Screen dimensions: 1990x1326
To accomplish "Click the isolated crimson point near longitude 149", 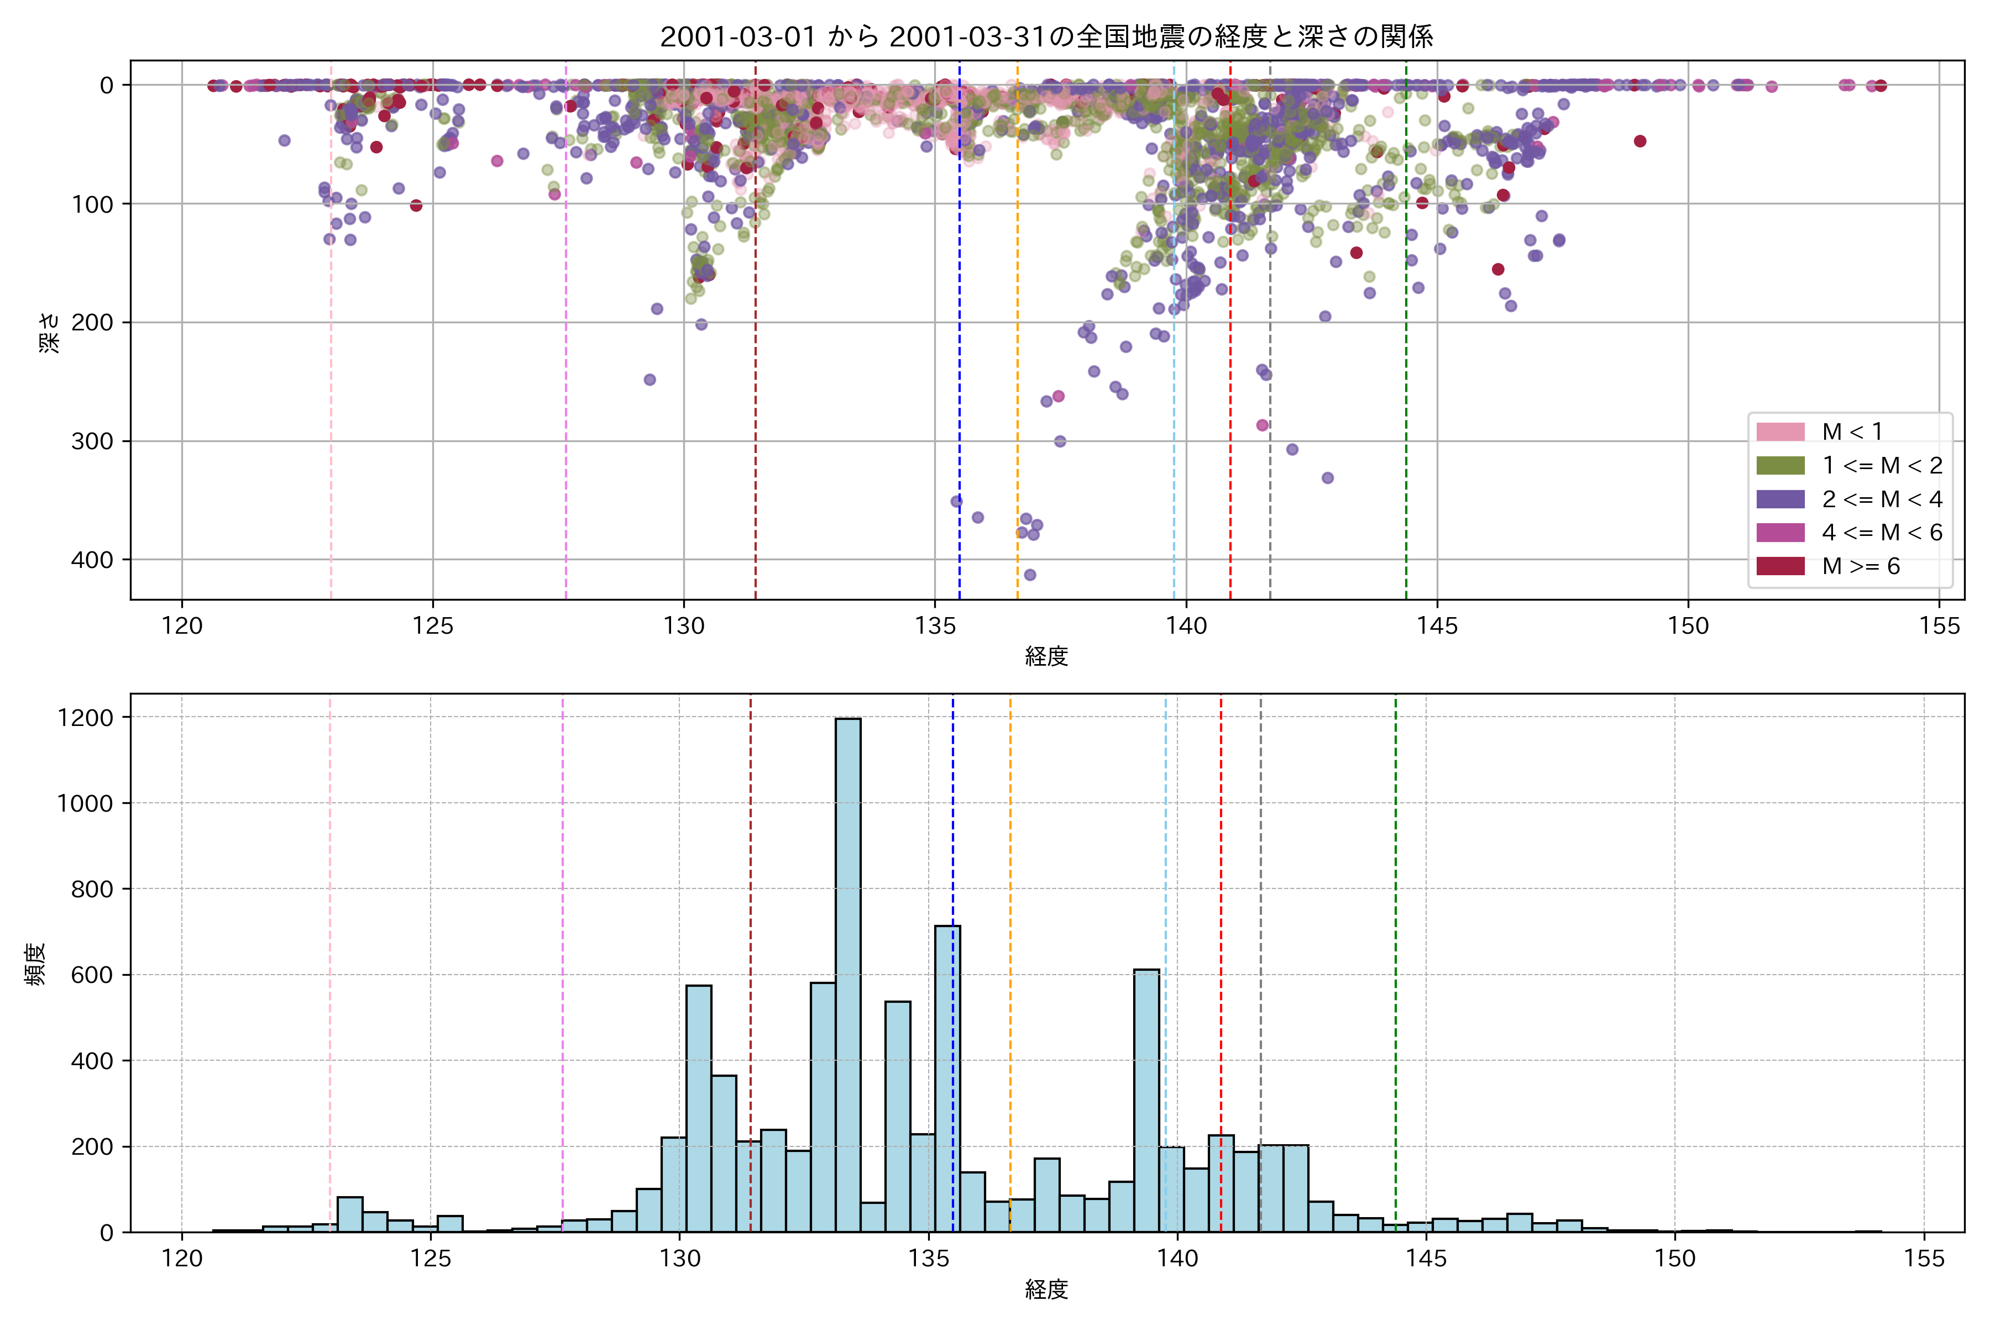I will [x=1640, y=141].
